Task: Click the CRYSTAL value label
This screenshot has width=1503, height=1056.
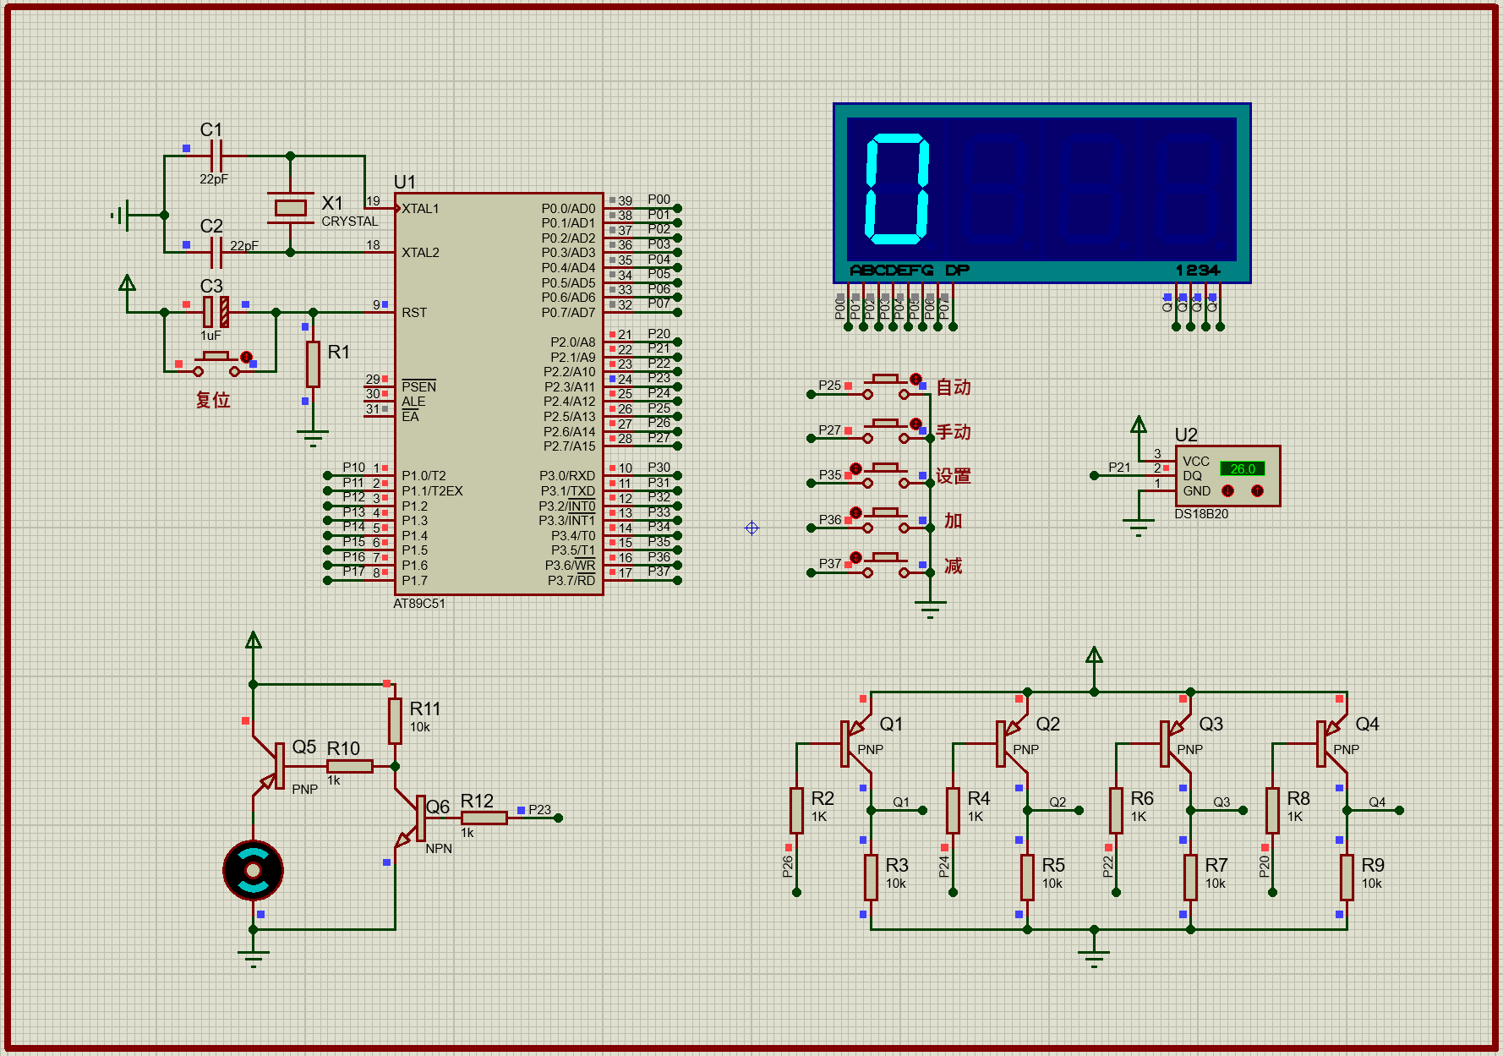Action: pyautogui.click(x=350, y=222)
